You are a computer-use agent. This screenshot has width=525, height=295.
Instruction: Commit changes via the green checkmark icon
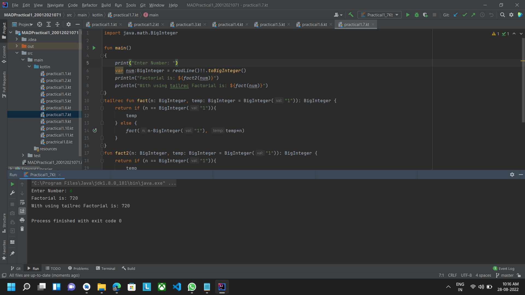coord(465,15)
